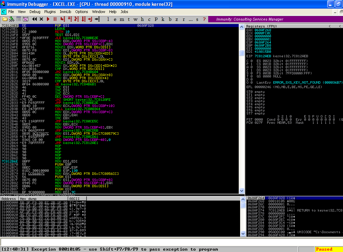Open the ImmLib menu
Image resolution: width=343 pixels, height=252 pixels.
click(66, 12)
